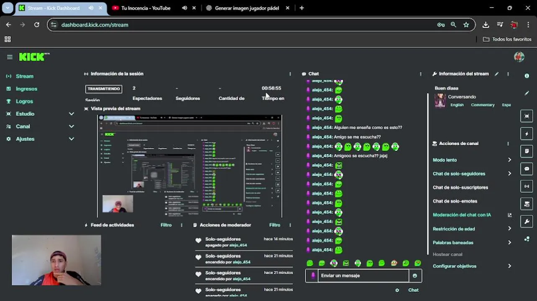Open the emote picker in the message box
The image size is (537, 301).
pyautogui.click(x=415, y=275)
